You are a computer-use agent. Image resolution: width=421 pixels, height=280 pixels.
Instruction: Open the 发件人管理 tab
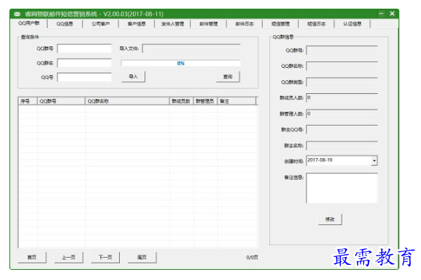[x=173, y=24]
